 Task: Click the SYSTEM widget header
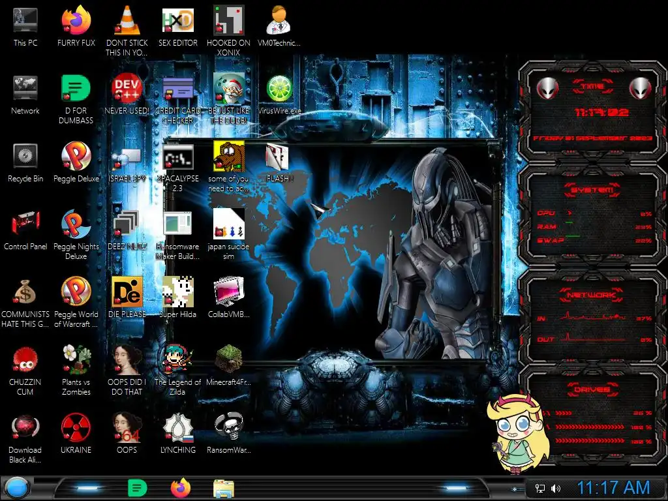click(x=592, y=190)
